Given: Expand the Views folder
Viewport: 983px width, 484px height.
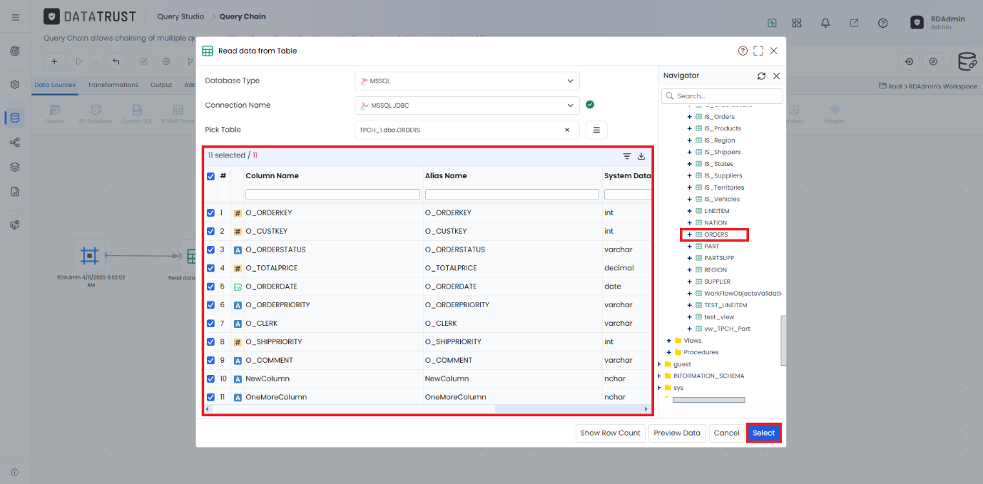Looking at the screenshot, I should (669, 341).
